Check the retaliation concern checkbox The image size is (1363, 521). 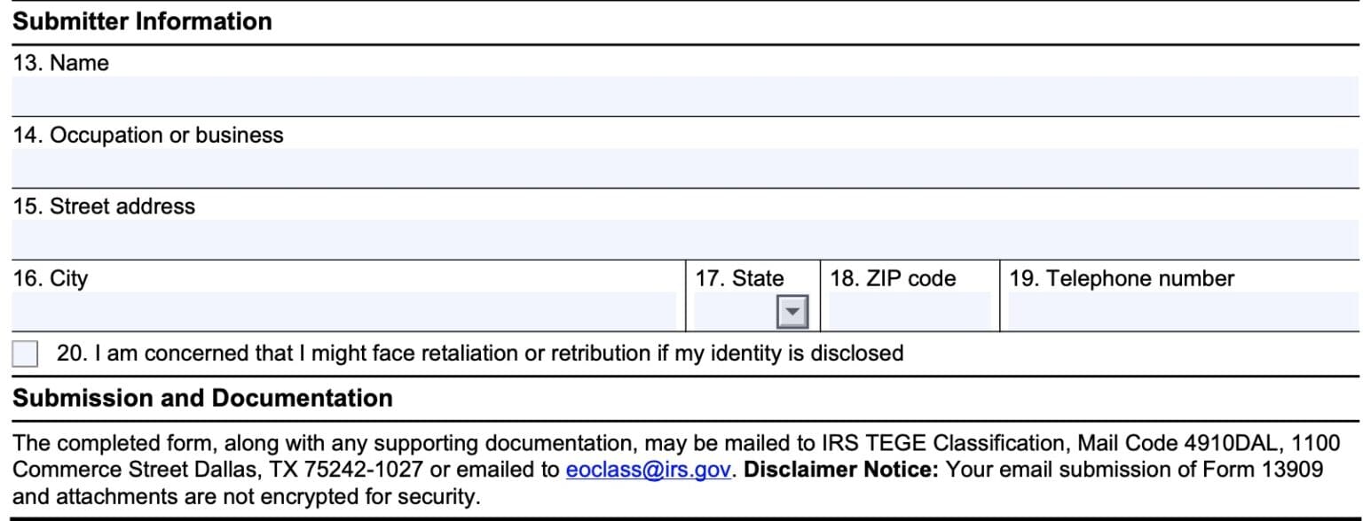pyautogui.click(x=25, y=354)
